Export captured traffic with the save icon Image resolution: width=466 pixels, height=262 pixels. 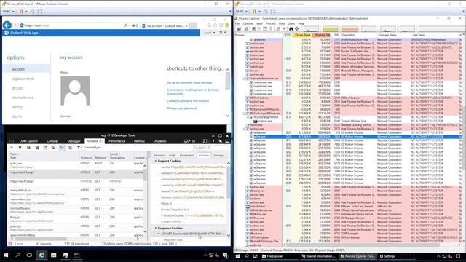point(28,147)
